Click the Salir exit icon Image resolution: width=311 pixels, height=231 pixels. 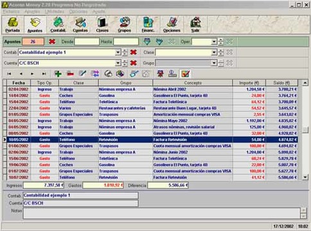click(x=195, y=25)
